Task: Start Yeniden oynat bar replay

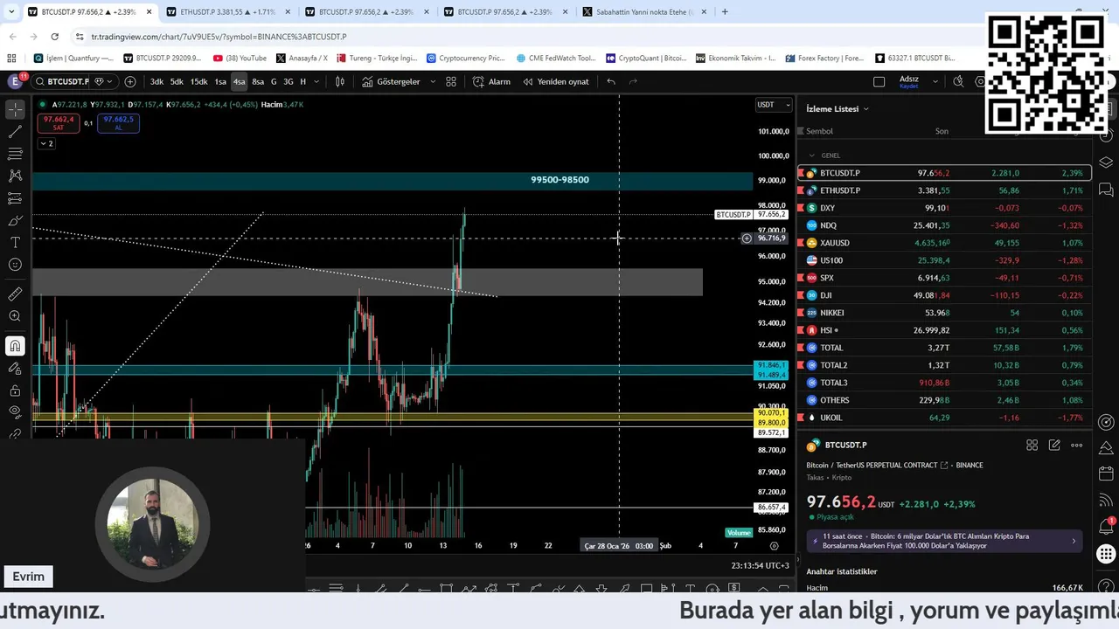Action: coord(556,81)
